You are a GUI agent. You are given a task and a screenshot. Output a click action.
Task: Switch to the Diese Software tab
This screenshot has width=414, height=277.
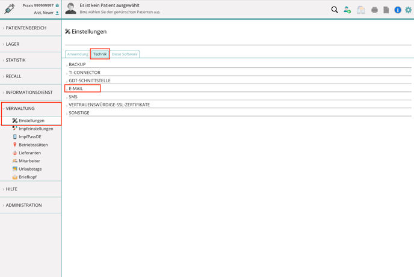tap(125, 54)
